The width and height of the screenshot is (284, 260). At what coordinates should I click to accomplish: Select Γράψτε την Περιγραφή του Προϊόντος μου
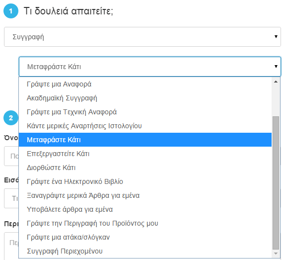pos(145,223)
